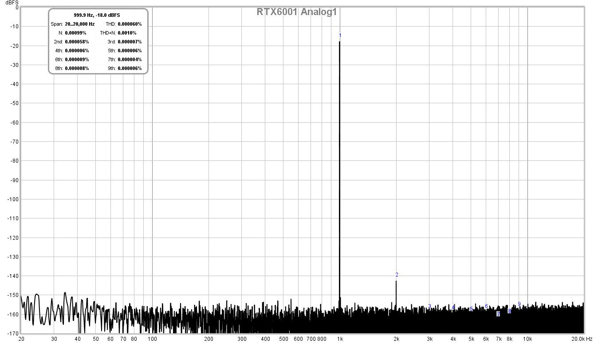Click the -20 label on the vertical axis
Screen dimensions: 594x343
(x=15, y=46)
